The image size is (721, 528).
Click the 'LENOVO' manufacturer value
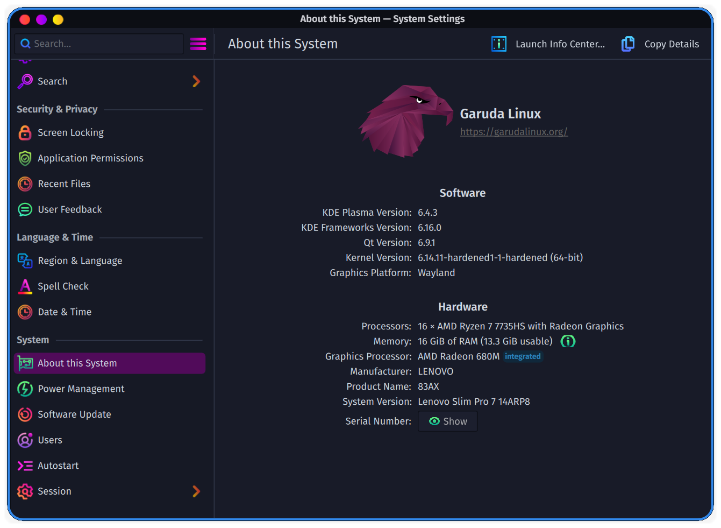coord(436,371)
